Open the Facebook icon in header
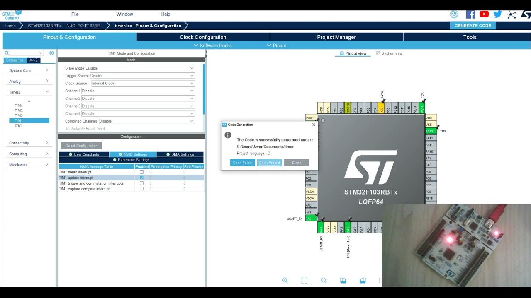The width and height of the screenshot is (531, 298). [471, 14]
